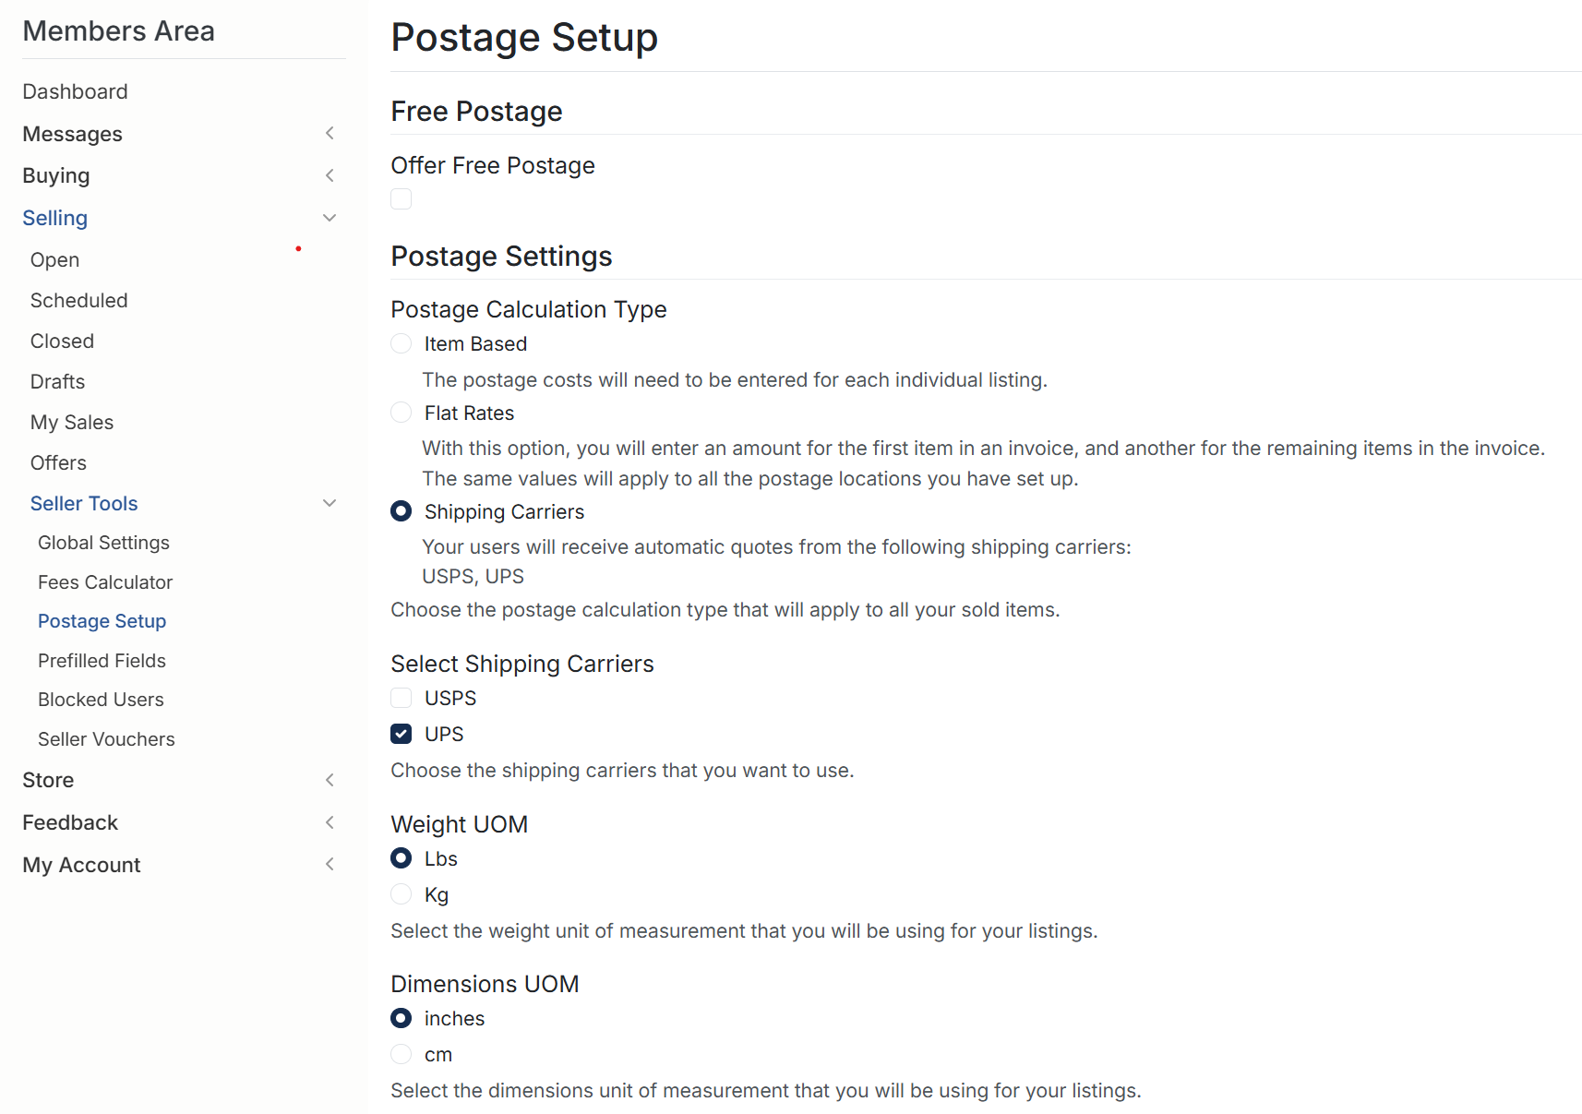The height and width of the screenshot is (1114, 1582).
Task: Open My Sales
Action: click(x=71, y=422)
